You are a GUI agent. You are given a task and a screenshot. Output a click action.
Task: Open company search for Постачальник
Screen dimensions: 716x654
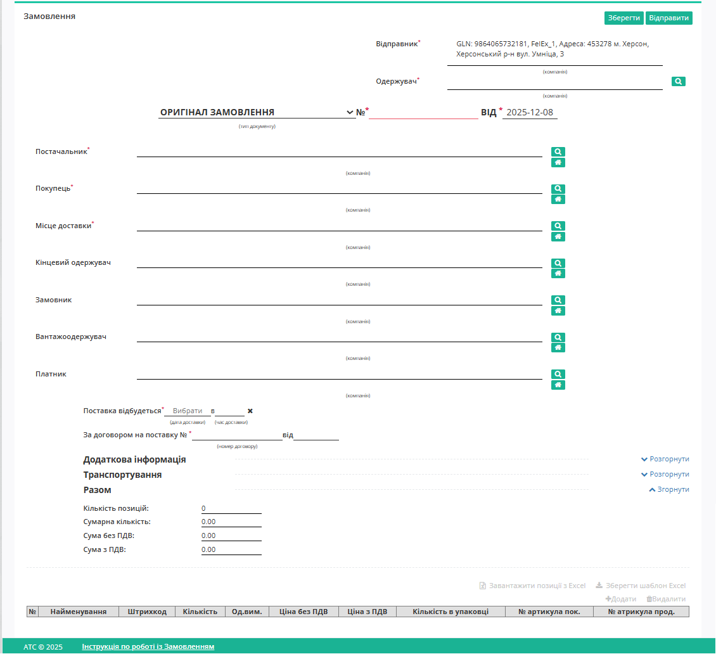point(558,152)
